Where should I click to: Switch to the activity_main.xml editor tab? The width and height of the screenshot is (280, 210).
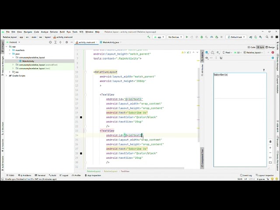(87, 42)
